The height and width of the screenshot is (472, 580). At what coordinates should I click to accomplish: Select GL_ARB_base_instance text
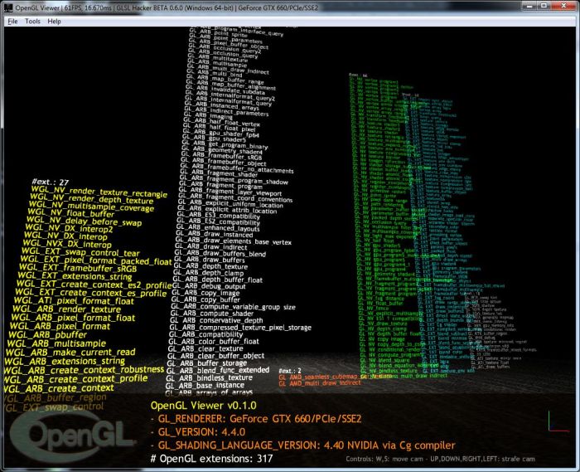pos(205,386)
